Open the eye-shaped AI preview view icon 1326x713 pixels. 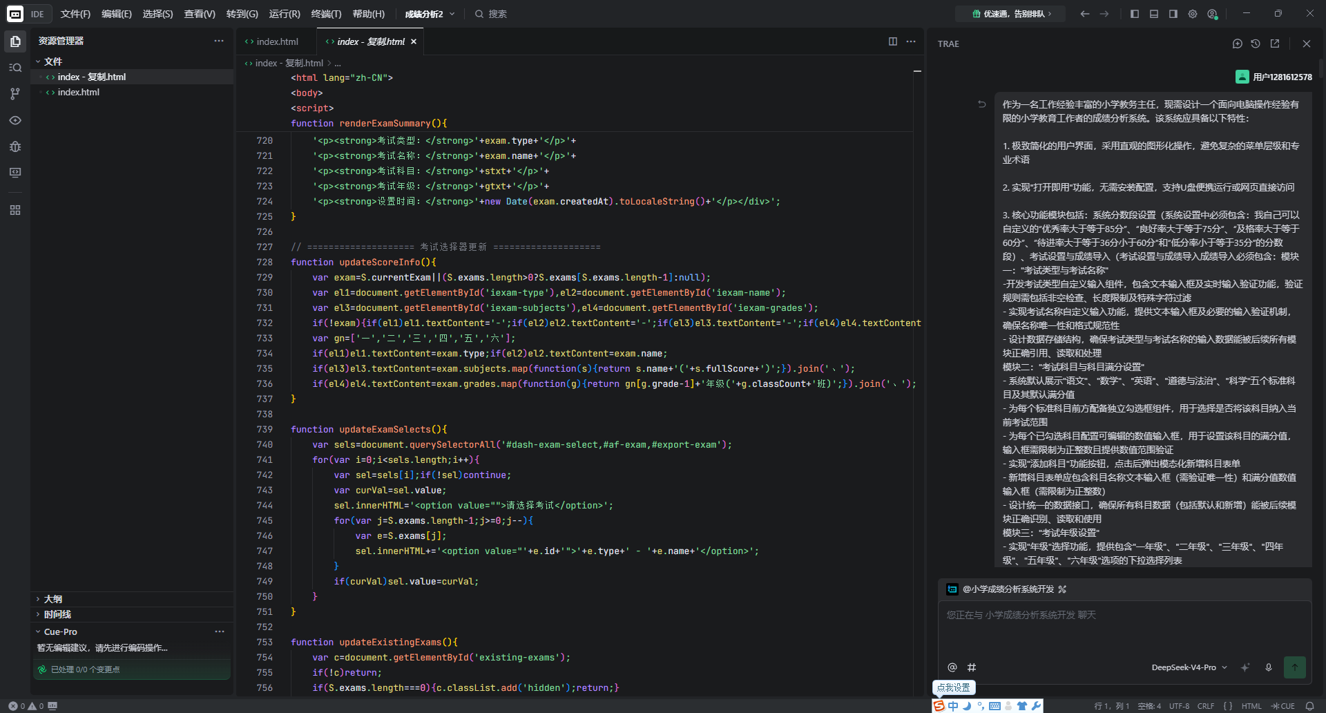click(15, 120)
